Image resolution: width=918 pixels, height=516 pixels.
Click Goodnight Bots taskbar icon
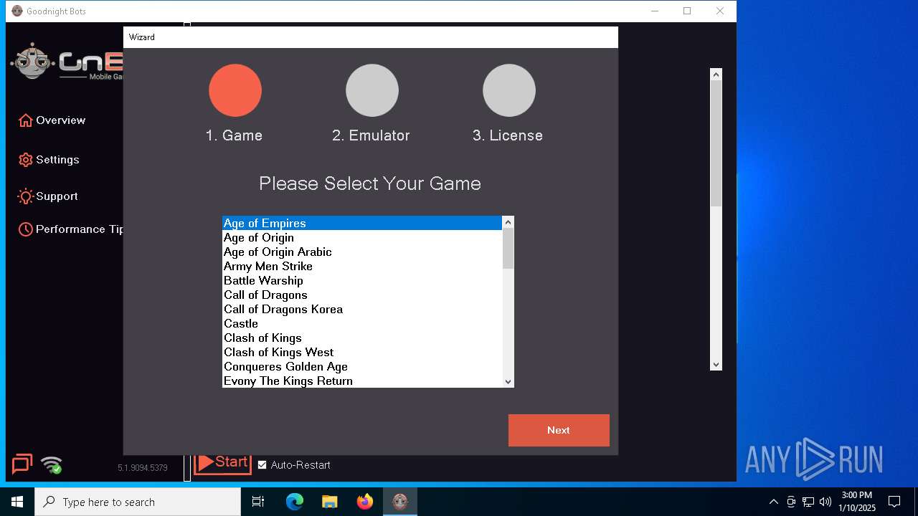400,502
